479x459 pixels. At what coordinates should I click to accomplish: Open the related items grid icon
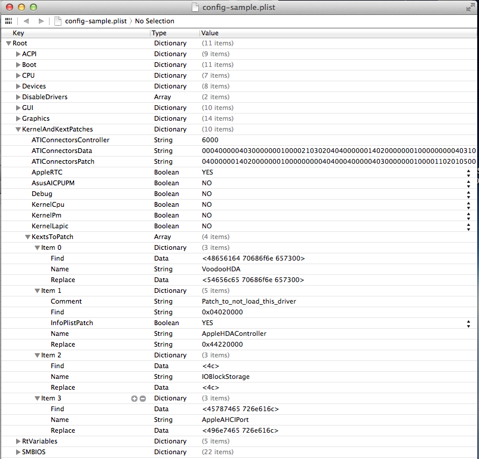pyautogui.click(x=8, y=21)
